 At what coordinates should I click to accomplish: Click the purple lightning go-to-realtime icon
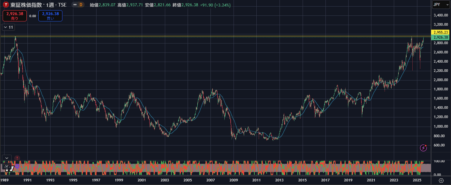pos(424,147)
